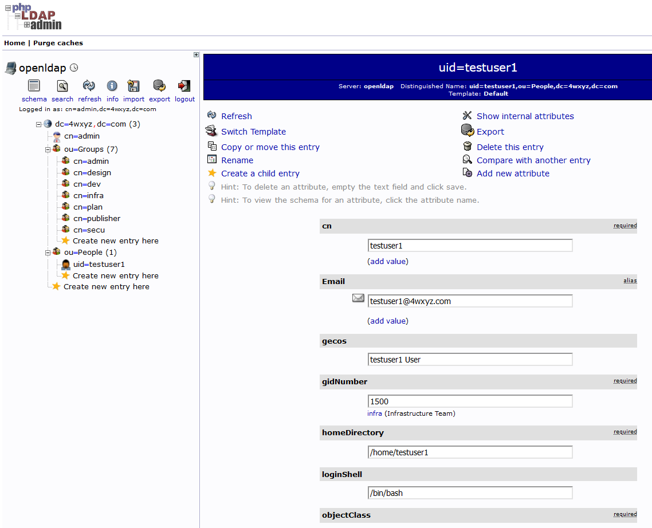Click the Add new attribute icon
The height and width of the screenshot is (528, 652).
point(468,172)
